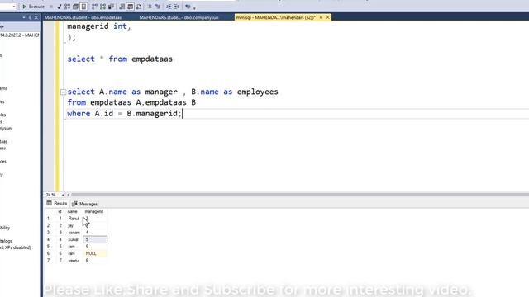Toggle Include Actual Execution Plan icon
This screenshot has height=297, width=529.
click(94, 7)
